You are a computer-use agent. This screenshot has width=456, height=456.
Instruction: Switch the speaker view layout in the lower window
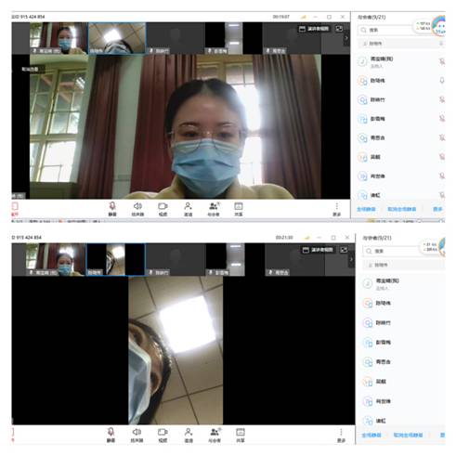coord(318,250)
